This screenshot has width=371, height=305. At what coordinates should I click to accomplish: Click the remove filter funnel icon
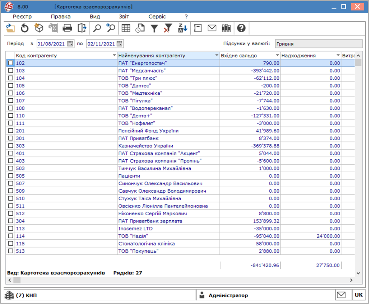tap(168, 28)
